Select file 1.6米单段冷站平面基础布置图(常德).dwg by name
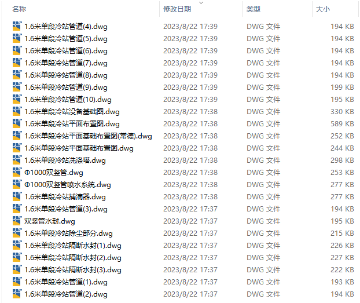Image resolution: width=360 pixels, height=303 pixels. [x=88, y=136]
